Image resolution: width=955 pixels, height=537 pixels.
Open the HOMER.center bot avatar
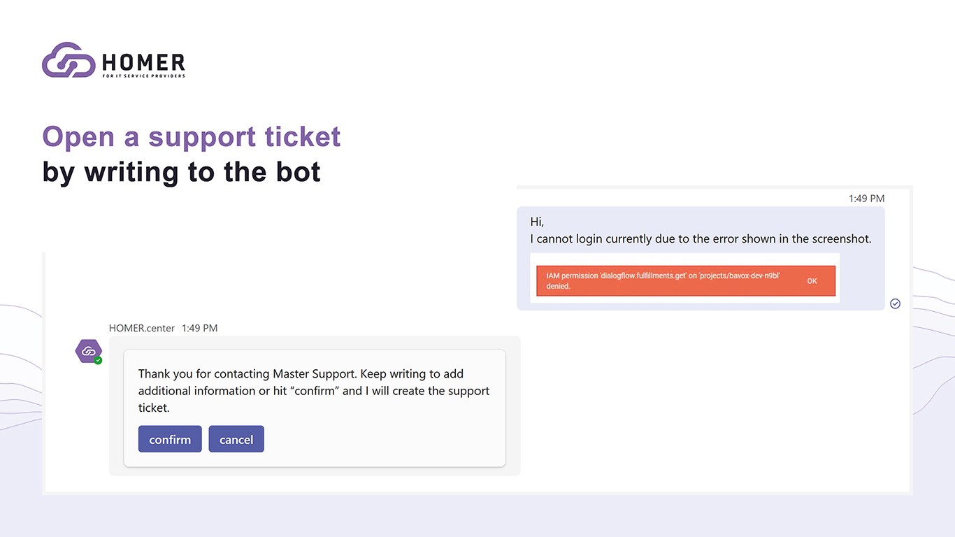(88, 351)
